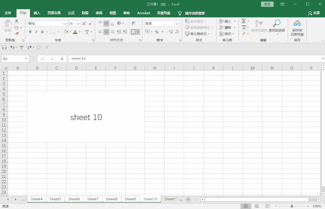Undo last action in quick access toolbar

(12, 48)
